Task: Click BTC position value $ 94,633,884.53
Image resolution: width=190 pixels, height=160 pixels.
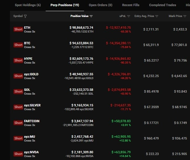Action: point(81,43)
